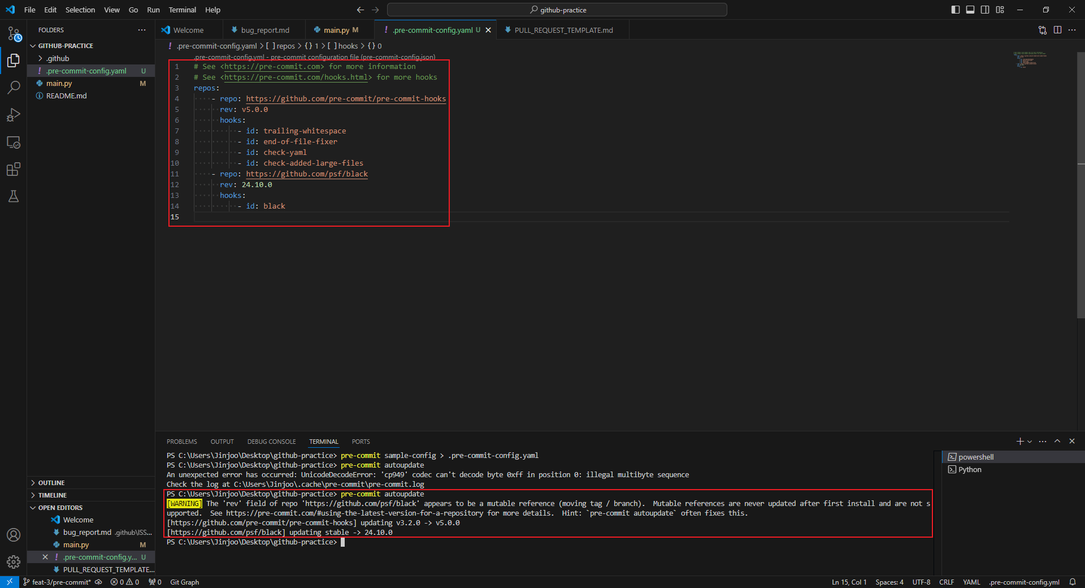Open the terminal launch profile dropdown
Viewport: 1085px width, 588px height.
coord(1030,441)
